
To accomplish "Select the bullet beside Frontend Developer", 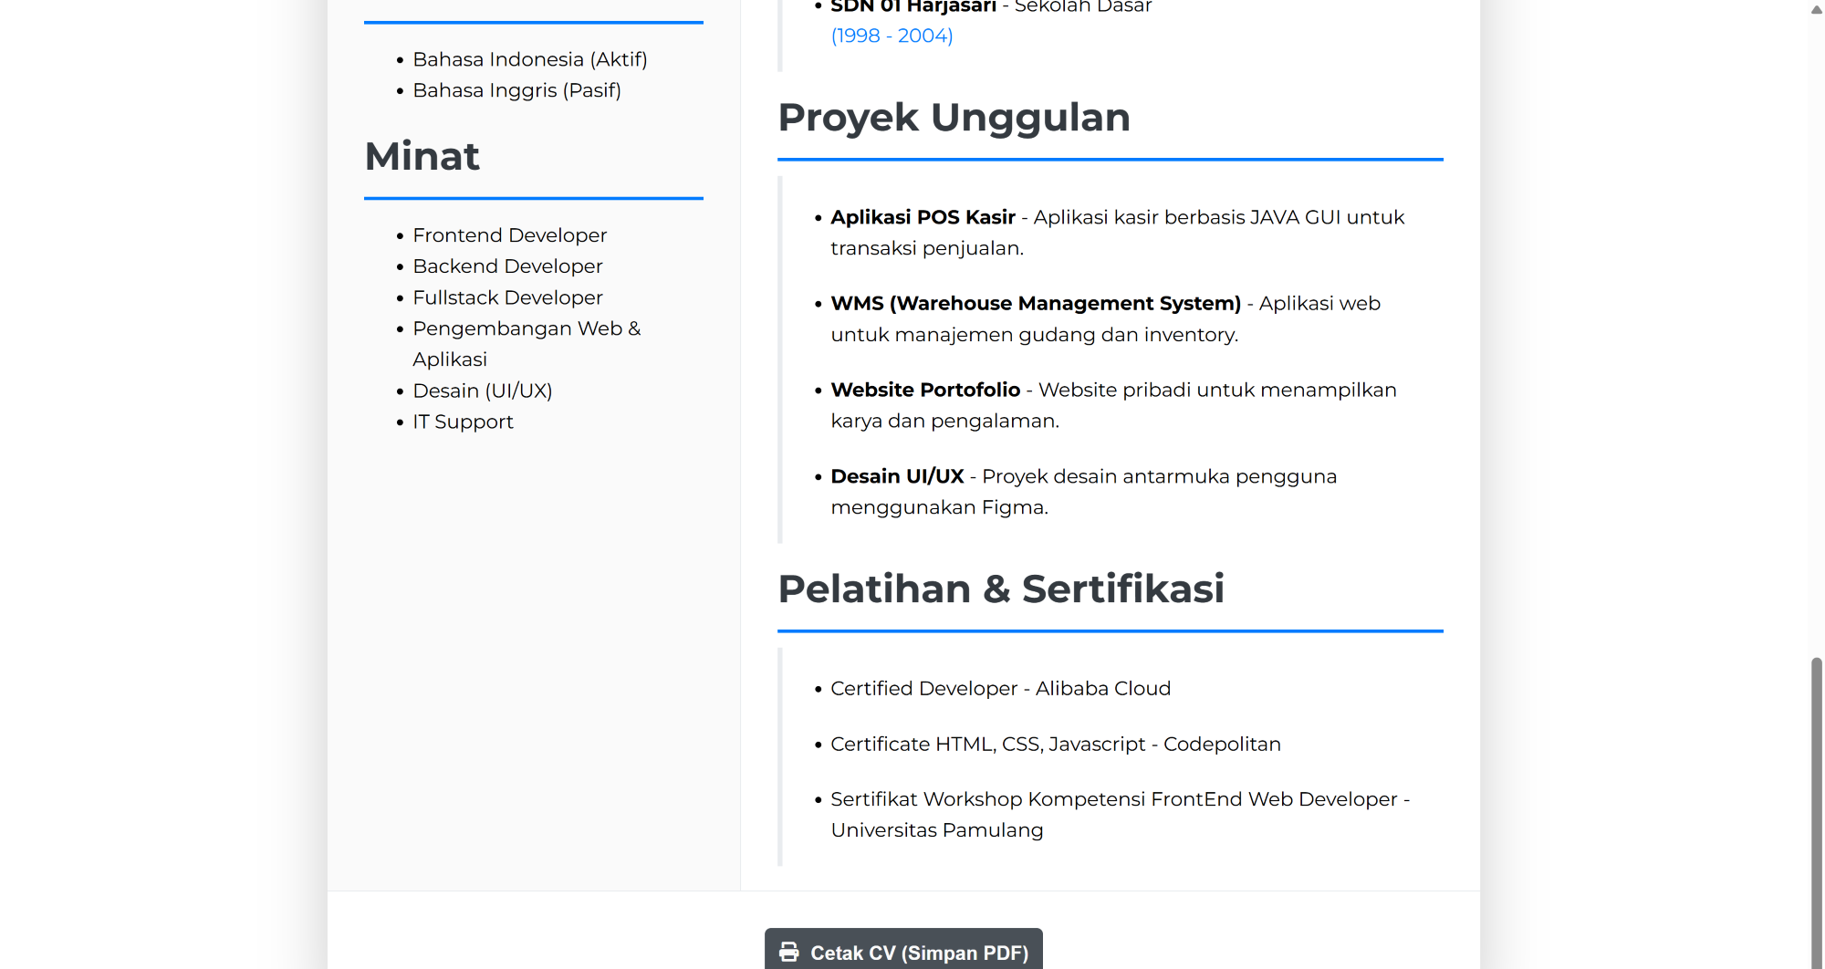I will [400, 235].
